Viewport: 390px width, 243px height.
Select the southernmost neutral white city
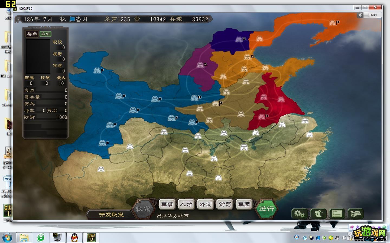pos(219,178)
